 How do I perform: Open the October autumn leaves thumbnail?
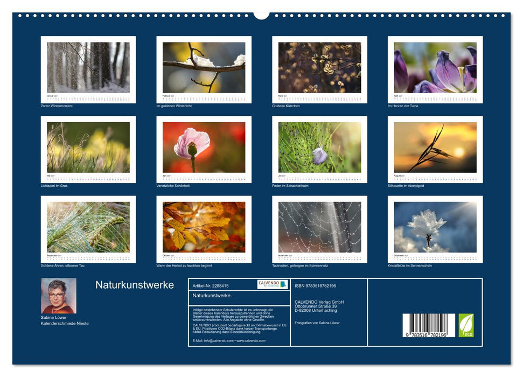[x=204, y=229]
